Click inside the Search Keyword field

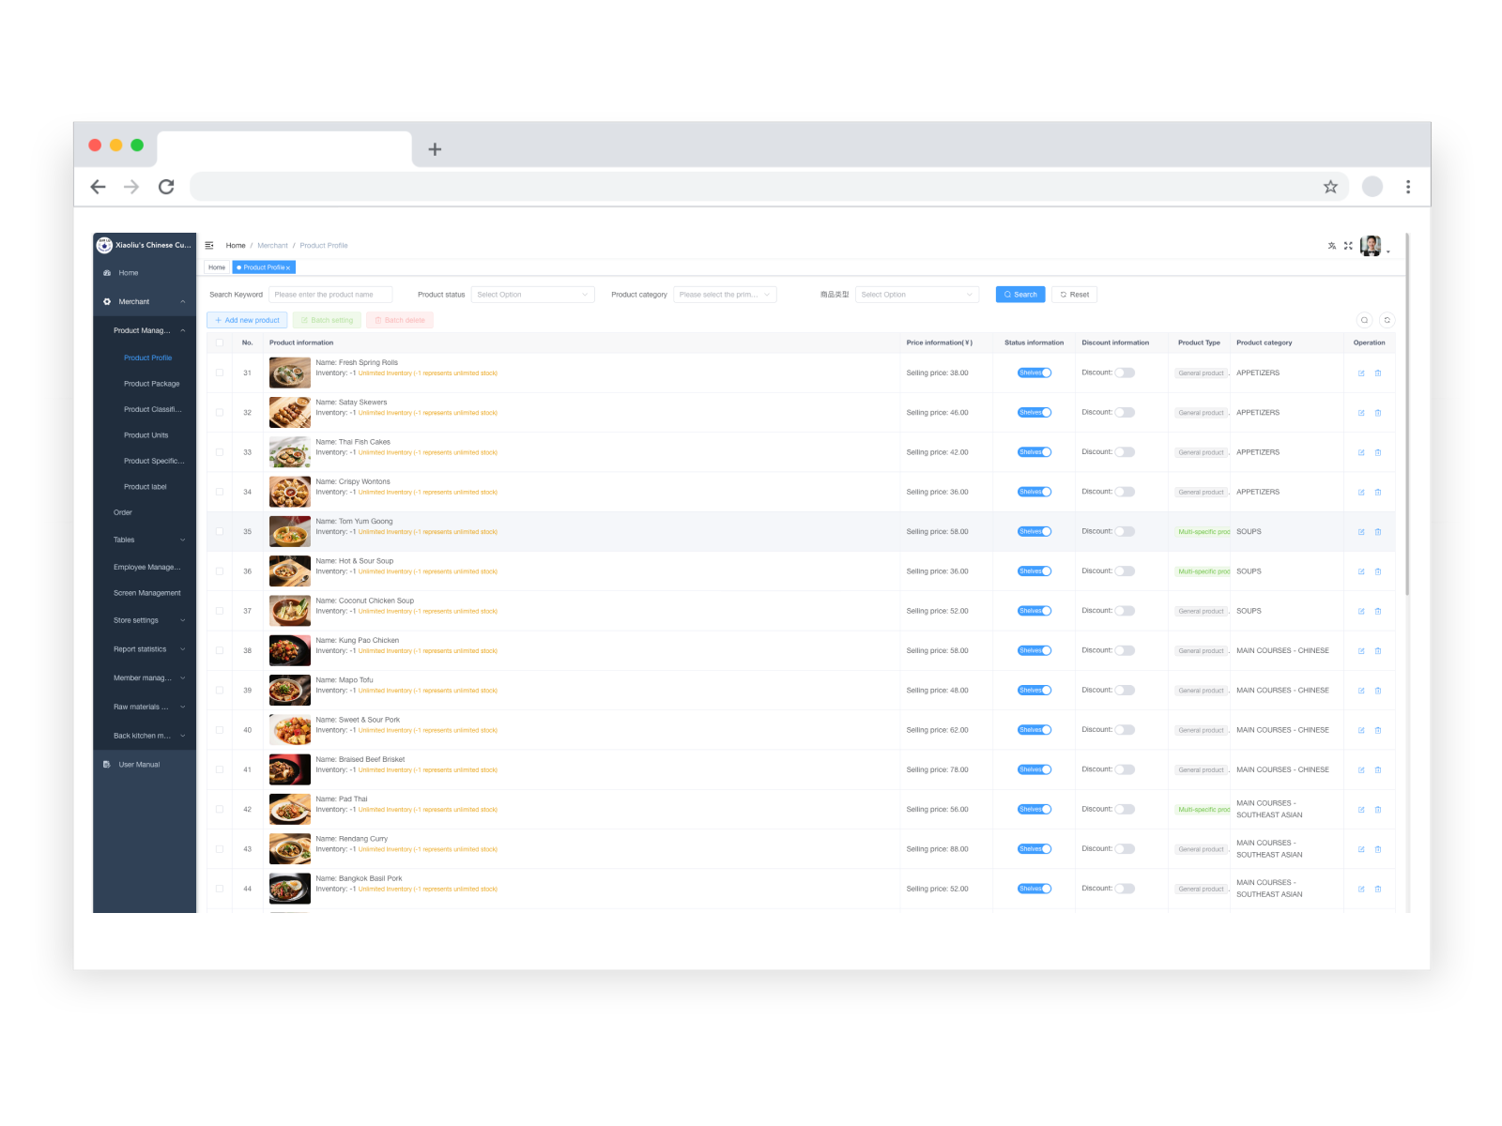[331, 294]
